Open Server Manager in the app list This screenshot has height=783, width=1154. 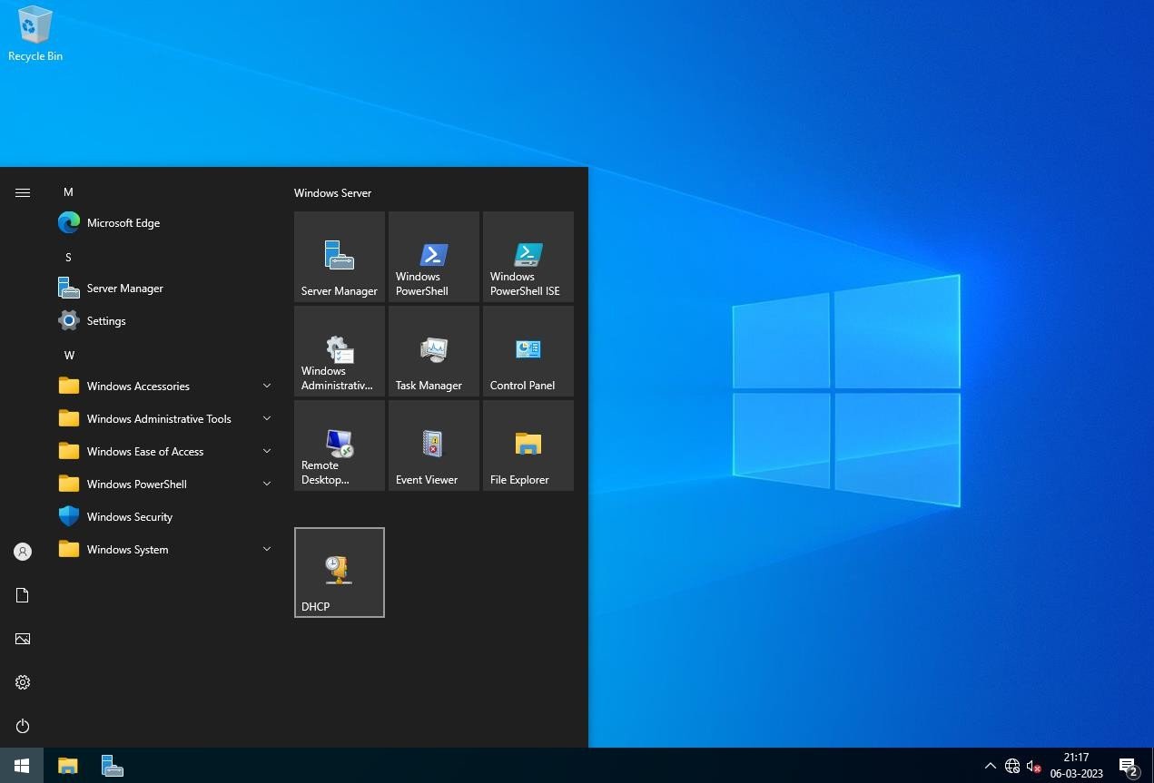pyautogui.click(x=165, y=288)
